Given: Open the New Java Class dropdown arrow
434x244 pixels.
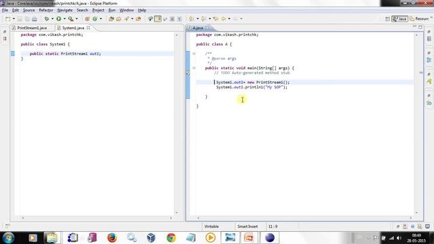Looking at the screenshot, I should pos(101,19).
